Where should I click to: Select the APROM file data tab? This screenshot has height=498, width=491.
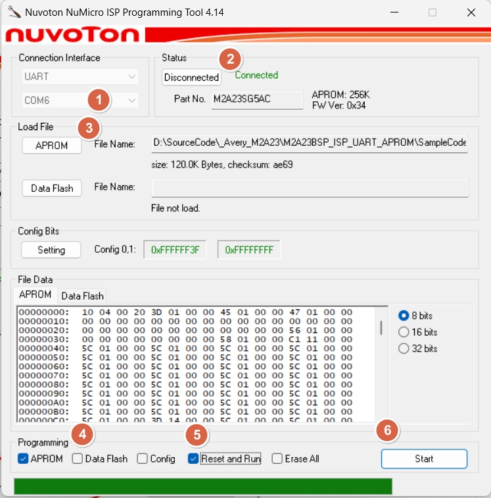coord(35,294)
